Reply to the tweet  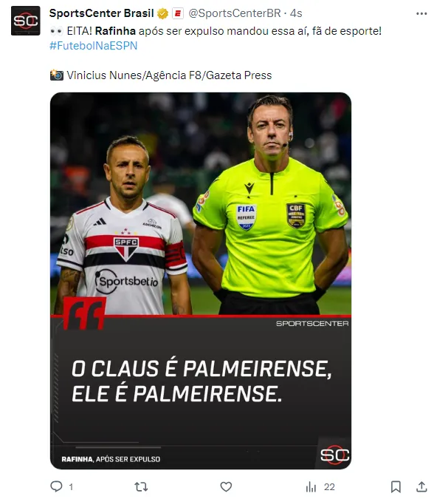[x=57, y=486]
